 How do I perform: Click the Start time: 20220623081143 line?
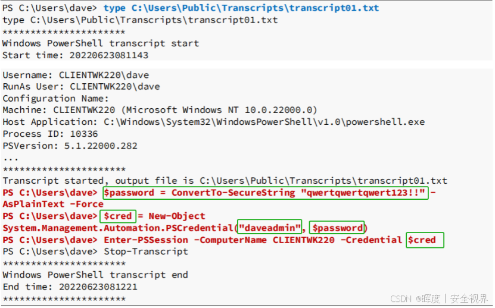pyautogui.click(x=76, y=55)
